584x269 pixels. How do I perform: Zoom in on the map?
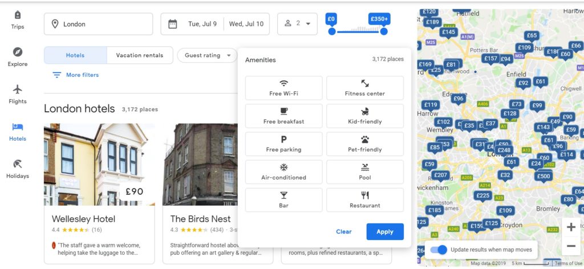[571, 227]
